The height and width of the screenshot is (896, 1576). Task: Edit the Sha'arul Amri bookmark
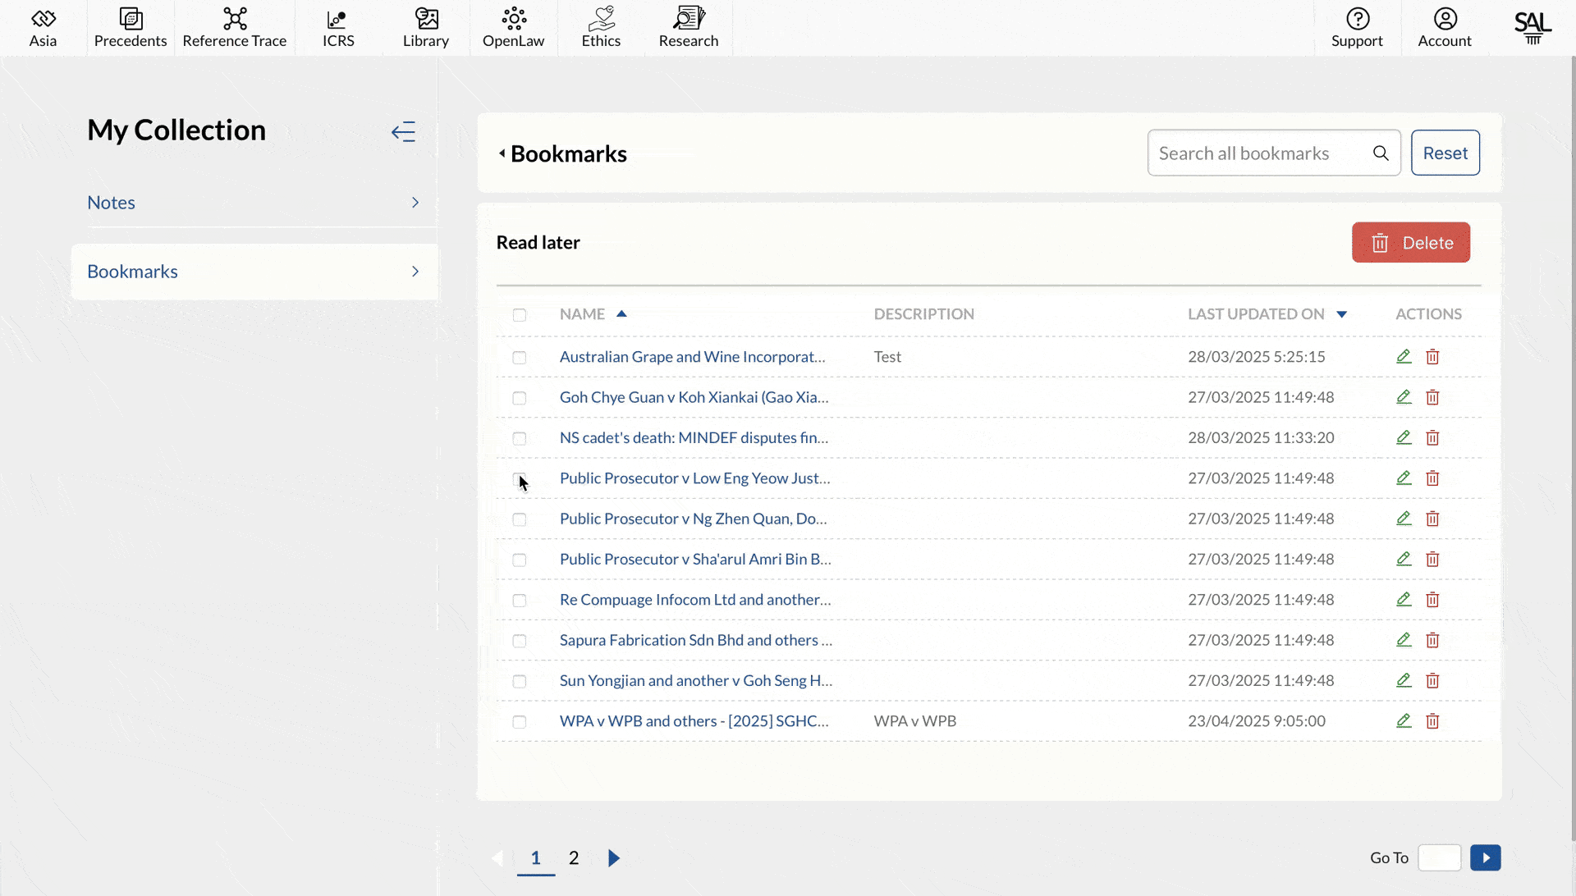pos(1404,559)
